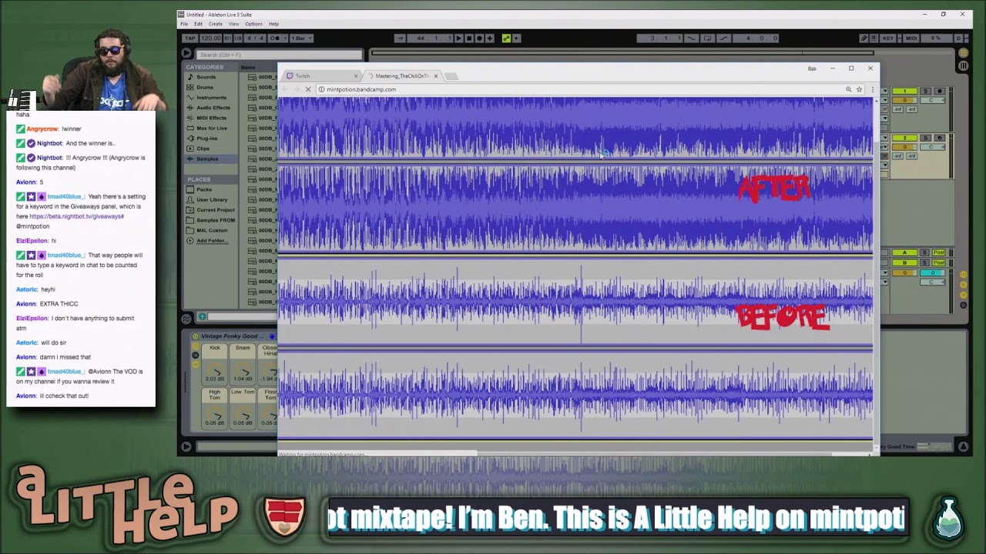986x554 pixels.
Task: Open the 1 Bar quantization dropdown
Action: tap(301, 38)
